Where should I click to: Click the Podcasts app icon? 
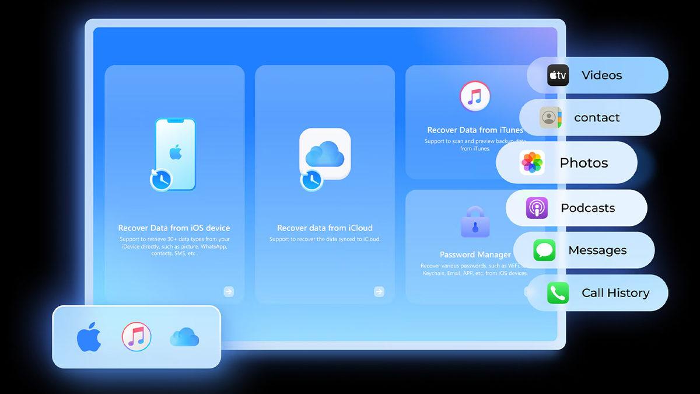537,208
